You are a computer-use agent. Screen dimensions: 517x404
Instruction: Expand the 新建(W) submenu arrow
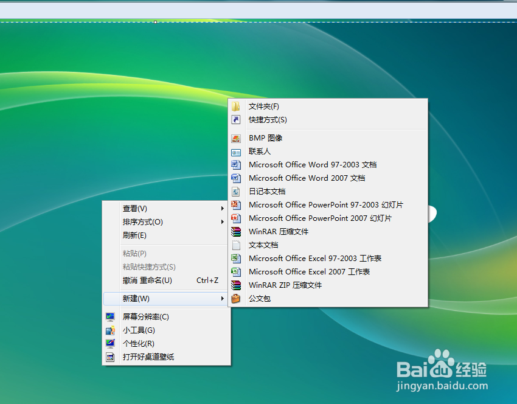[x=223, y=299]
